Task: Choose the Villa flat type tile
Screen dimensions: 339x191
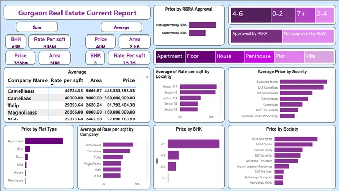Action: 319,57
